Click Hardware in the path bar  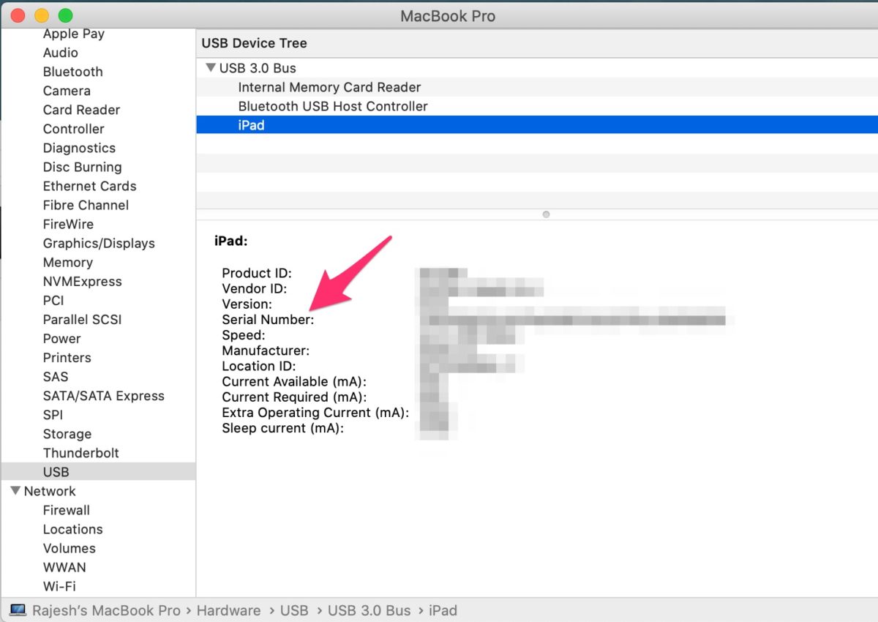point(228,610)
